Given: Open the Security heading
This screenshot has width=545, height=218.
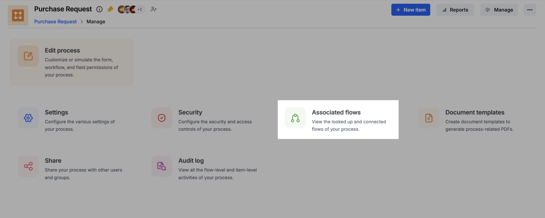Looking at the screenshot, I should (190, 112).
